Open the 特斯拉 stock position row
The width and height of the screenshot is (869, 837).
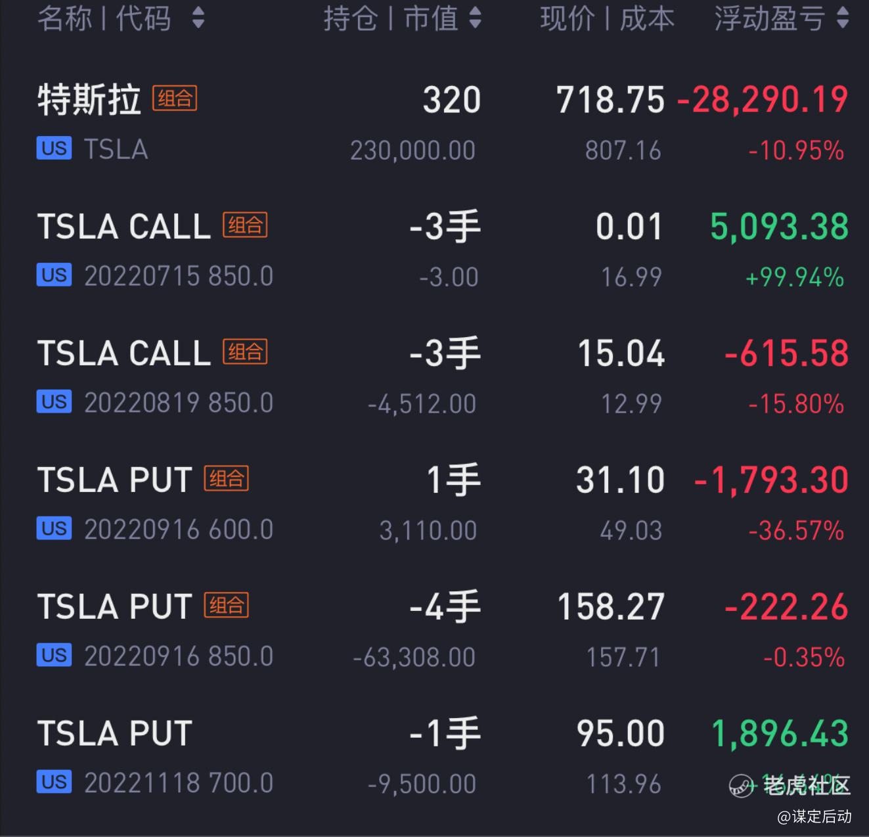click(x=434, y=124)
